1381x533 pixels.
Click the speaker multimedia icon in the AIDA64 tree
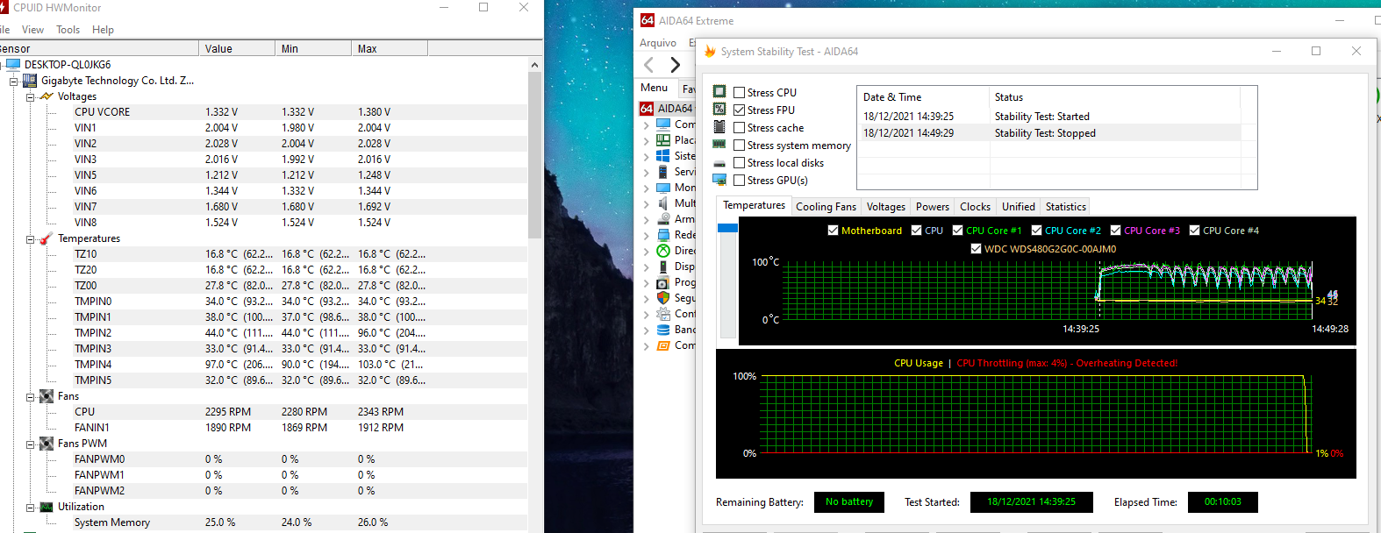coord(663,203)
